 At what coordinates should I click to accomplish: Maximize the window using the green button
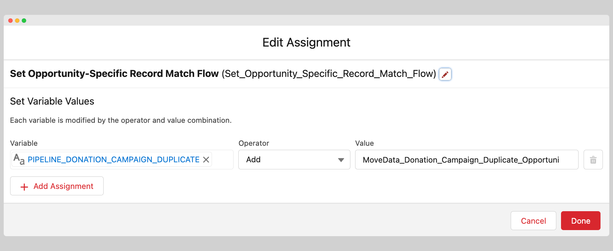tap(24, 21)
